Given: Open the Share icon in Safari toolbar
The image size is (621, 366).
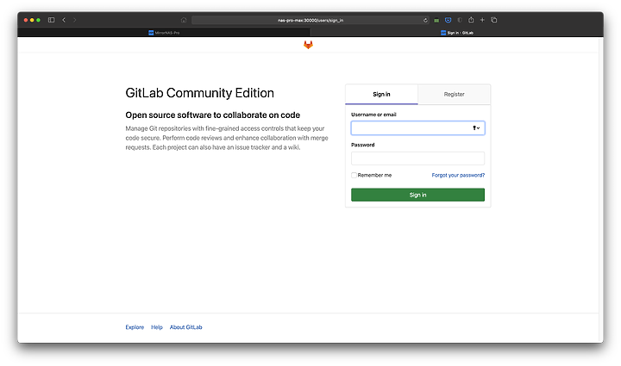Looking at the screenshot, I should click(x=471, y=20).
